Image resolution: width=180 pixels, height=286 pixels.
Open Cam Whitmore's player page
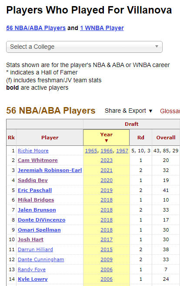coord(38,160)
